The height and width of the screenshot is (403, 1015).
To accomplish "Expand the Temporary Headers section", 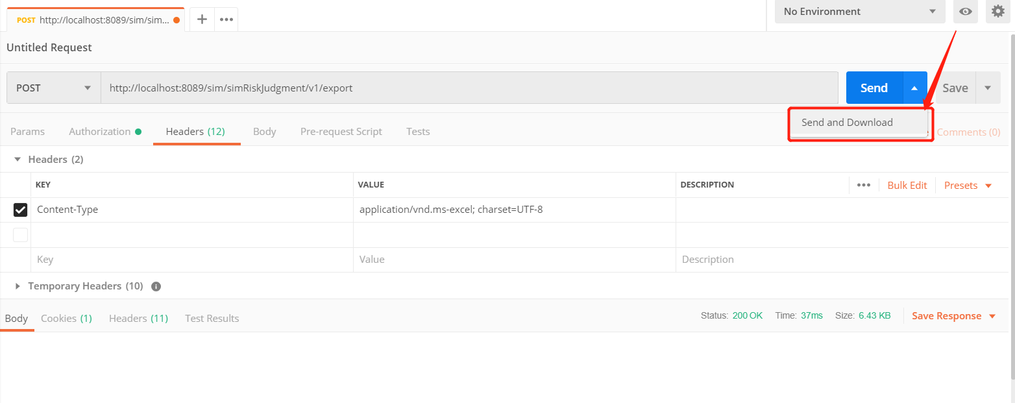I will point(18,286).
